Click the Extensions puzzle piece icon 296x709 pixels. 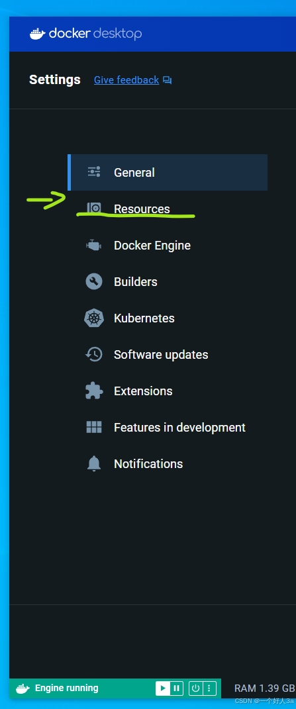(x=94, y=391)
